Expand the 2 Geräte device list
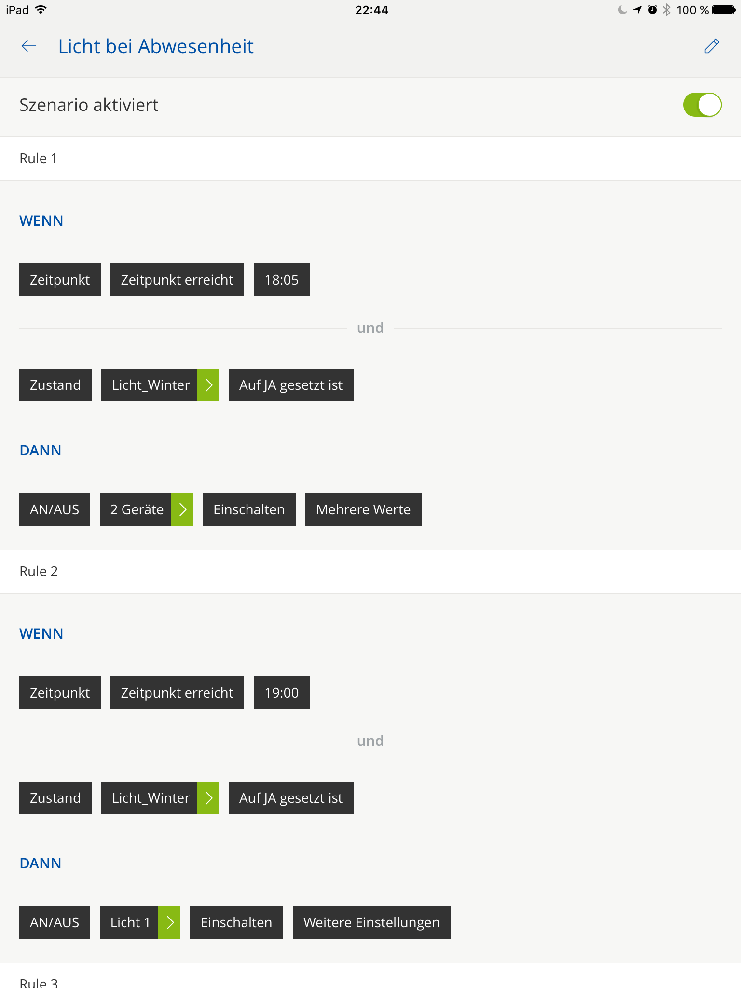 pyautogui.click(x=182, y=509)
